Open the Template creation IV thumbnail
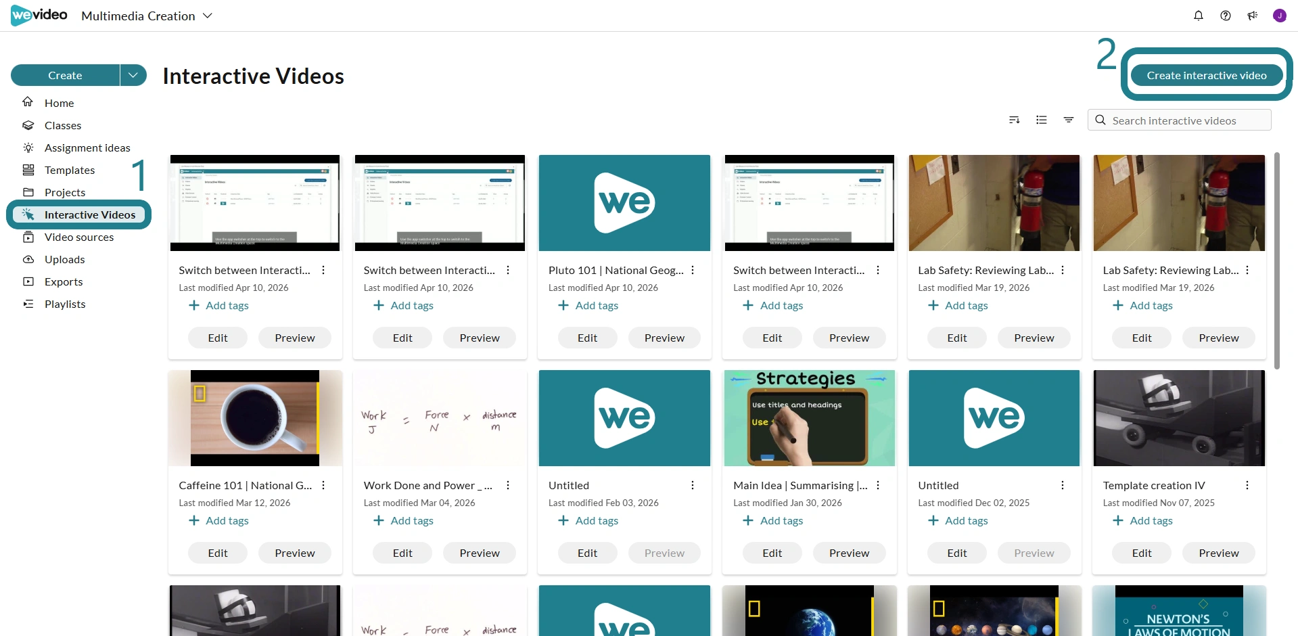The height and width of the screenshot is (636, 1298). [1179, 417]
